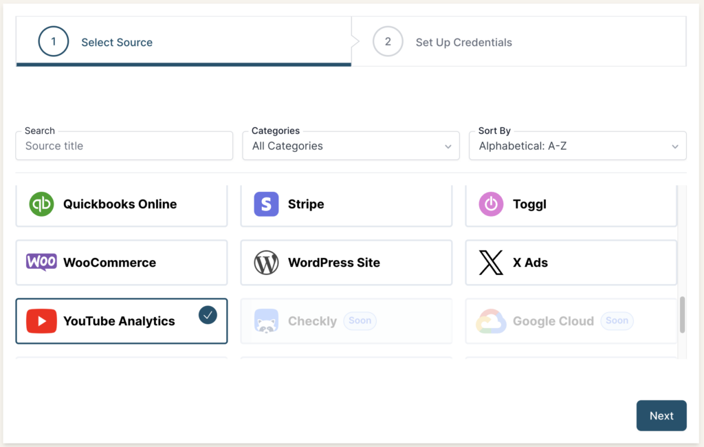Select the WordPress Site source card label
This screenshot has height=447, width=704.
333,263
